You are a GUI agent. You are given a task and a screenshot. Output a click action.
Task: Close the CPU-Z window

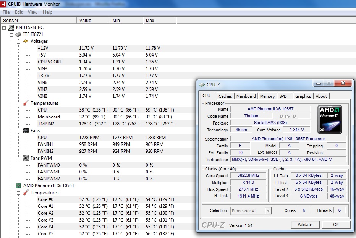click(343, 83)
